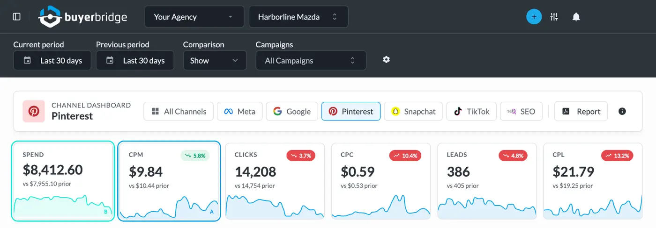Click the CPC card sparkline chart
The image size is (656, 228).
(x=381, y=207)
